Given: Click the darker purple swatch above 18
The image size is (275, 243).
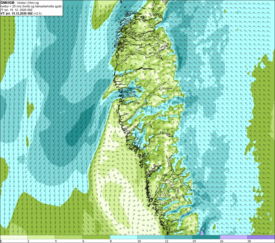Looking at the screenshot, I should pyautogui.click(x=261, y=237).
